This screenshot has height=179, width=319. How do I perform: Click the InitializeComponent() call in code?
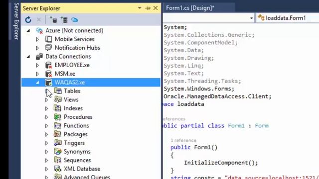point(221,163)
